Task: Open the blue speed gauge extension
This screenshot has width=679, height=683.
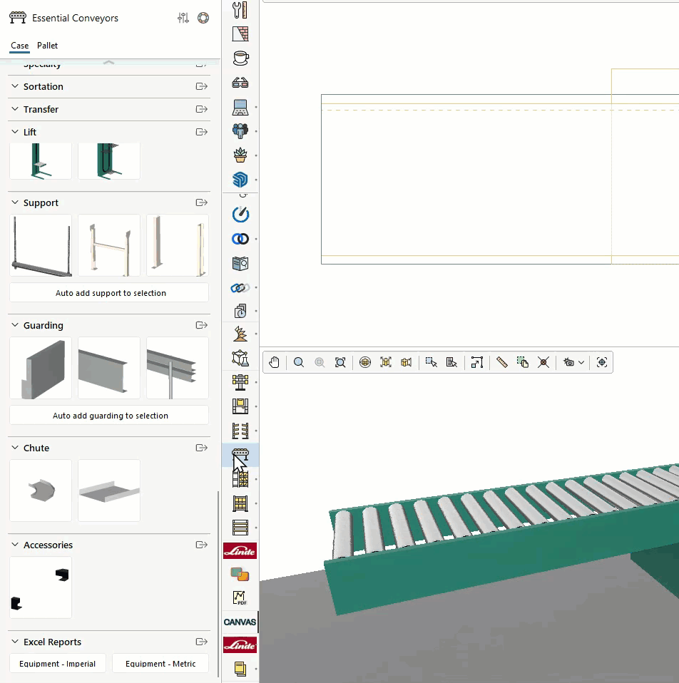Action: pyautogui.click(x=240, y=215)
